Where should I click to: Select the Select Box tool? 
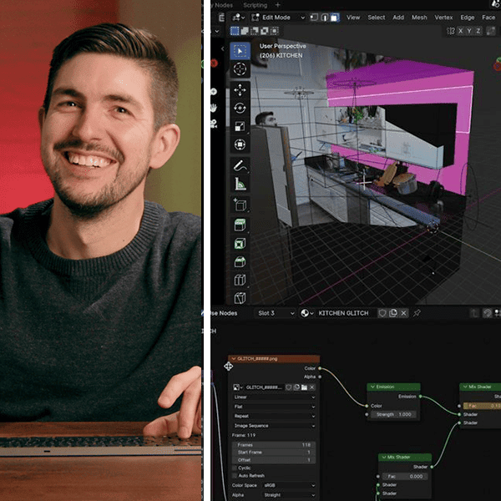coord(240,51)
